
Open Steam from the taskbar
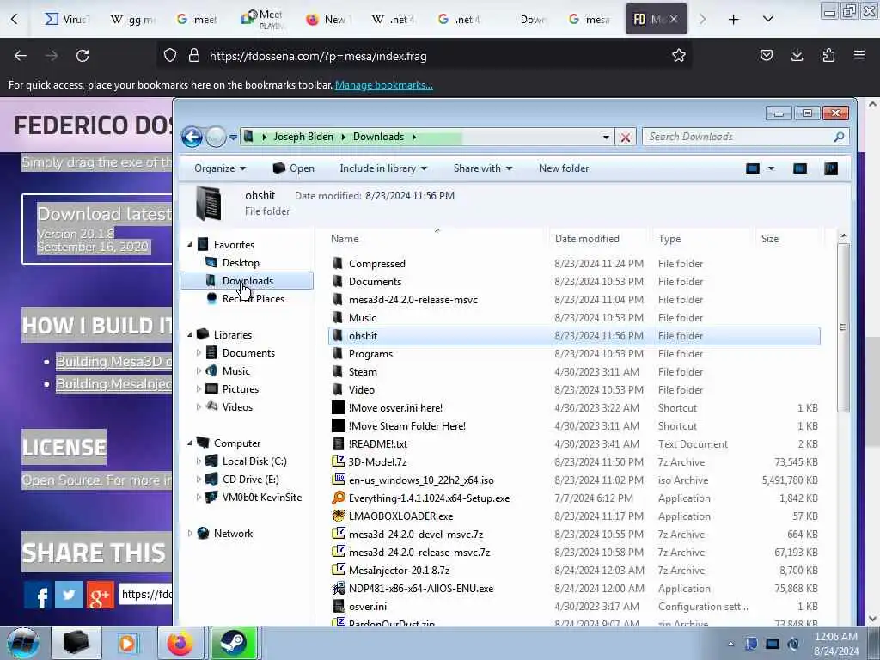tap(233, 643)
